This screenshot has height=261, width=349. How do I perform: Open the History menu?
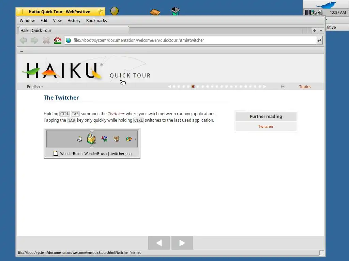(74, 21)
